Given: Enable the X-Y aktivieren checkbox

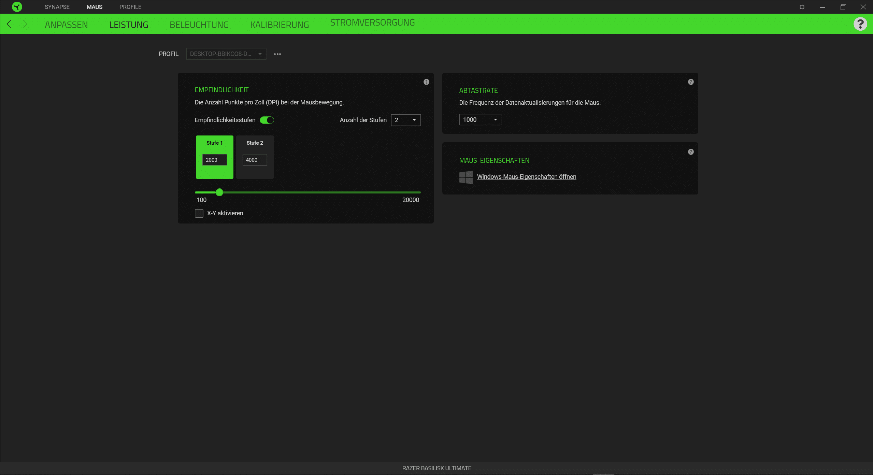Looking at the screenshot, I should tap(199, 213).
